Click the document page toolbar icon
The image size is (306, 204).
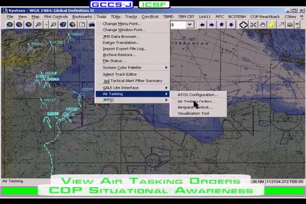click(x=82, y=25)
